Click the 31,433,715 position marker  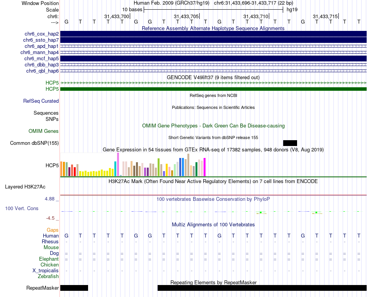click(325, 17)
